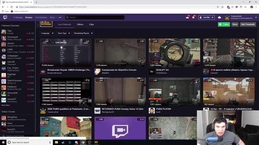The image size is (259, 145).
Task: Expand the Get Bits dropdown
Action: click(206, 17)
